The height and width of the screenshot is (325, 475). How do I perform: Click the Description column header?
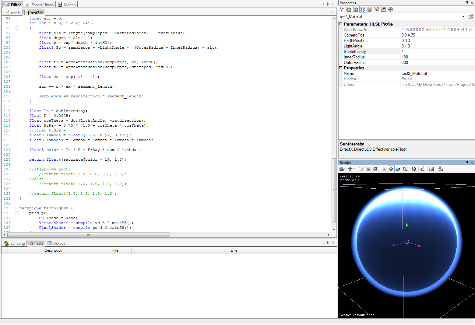pos(53,250)
